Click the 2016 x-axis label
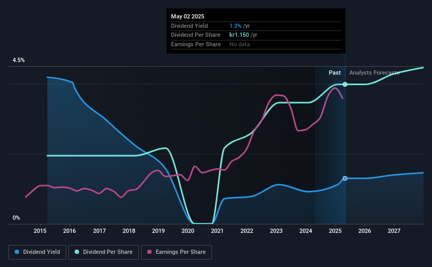The image size is (432, 267). click(x=69, y=231)
